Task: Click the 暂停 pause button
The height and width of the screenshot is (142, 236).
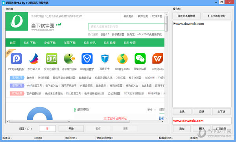Action: (x=98, y=129)
